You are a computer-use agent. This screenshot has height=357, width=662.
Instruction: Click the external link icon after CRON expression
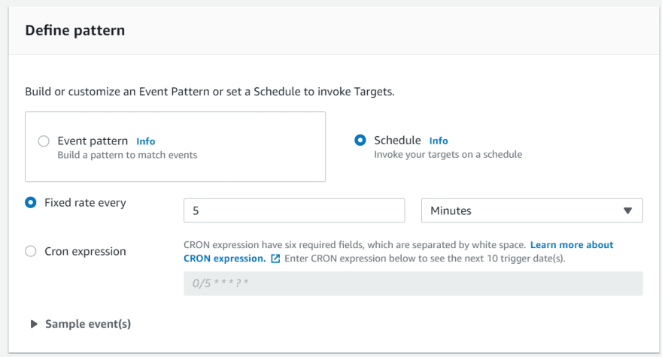275,259
